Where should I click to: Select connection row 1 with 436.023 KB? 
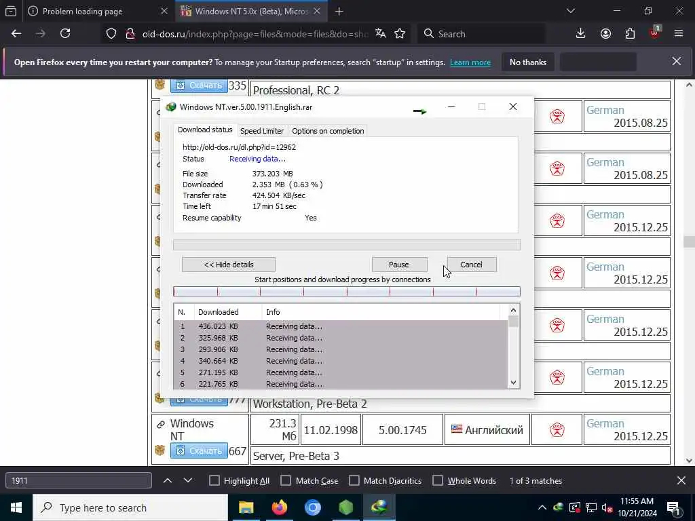pos(341,326)
